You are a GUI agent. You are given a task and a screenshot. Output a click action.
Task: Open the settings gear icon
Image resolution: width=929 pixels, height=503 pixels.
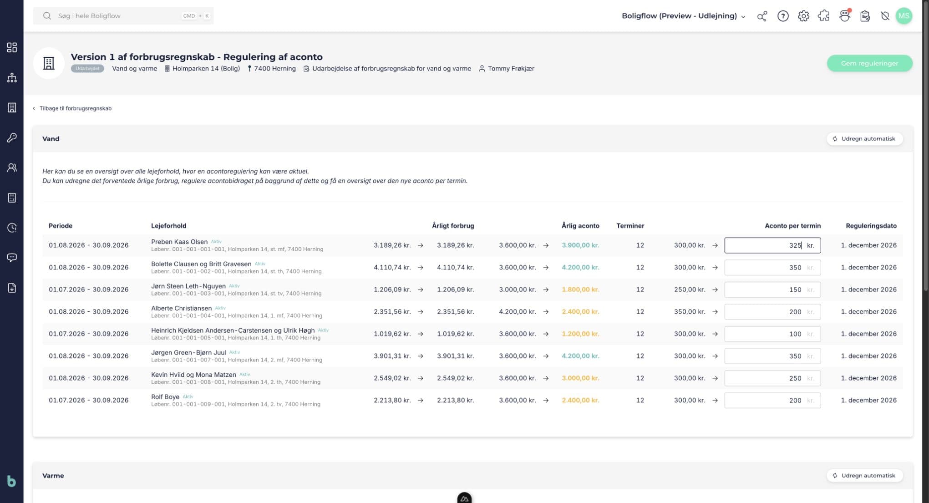(803, 16)
